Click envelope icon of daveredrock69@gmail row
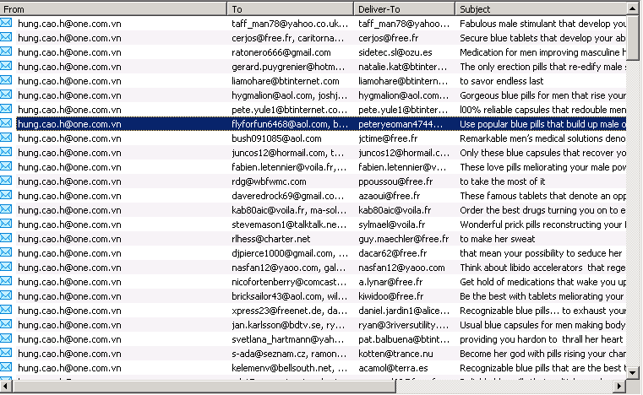643x395 pixels. (6, 195)
